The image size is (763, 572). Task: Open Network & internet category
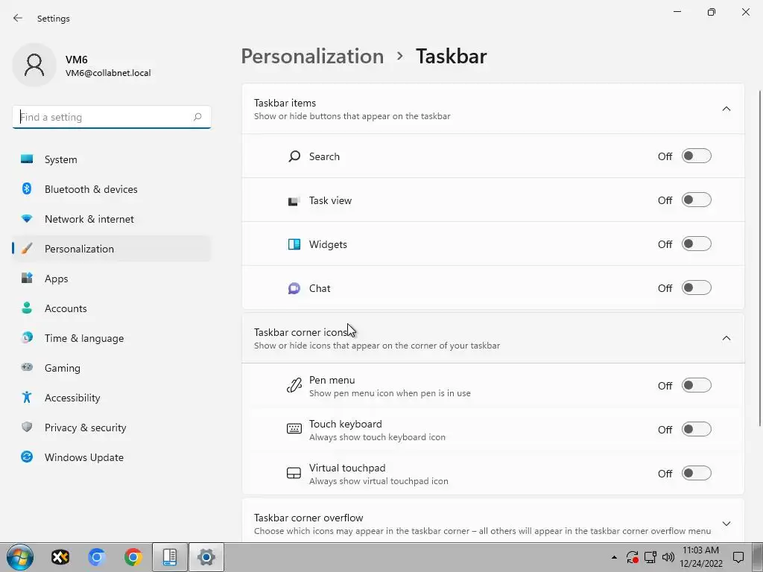tap(112, 218)
